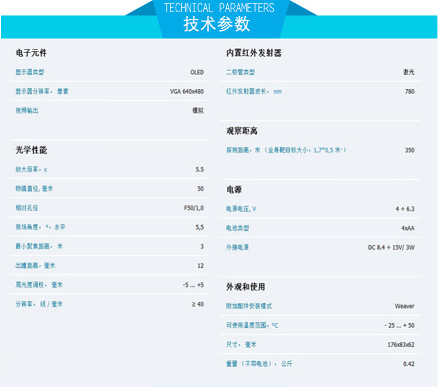Image resolution: width=438 pixels, height=387 pixels.
Task: Click the F50/1,0 relative aperture value
Action: [x=193, y=208]
